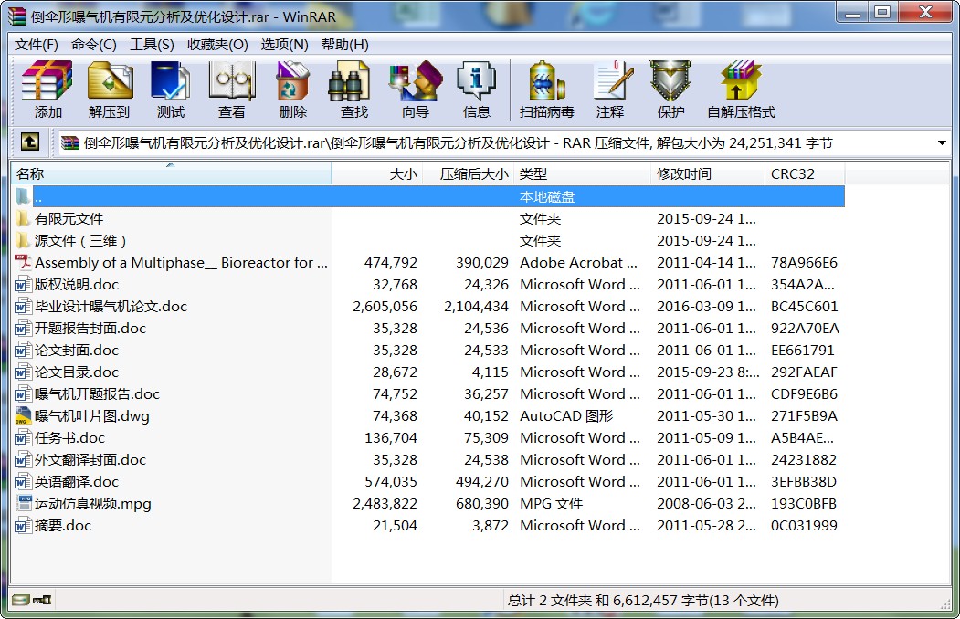Screen dimensions: 960x619
Task: Open the Comment (注释) toolbar icon
Action: point(609,90)
